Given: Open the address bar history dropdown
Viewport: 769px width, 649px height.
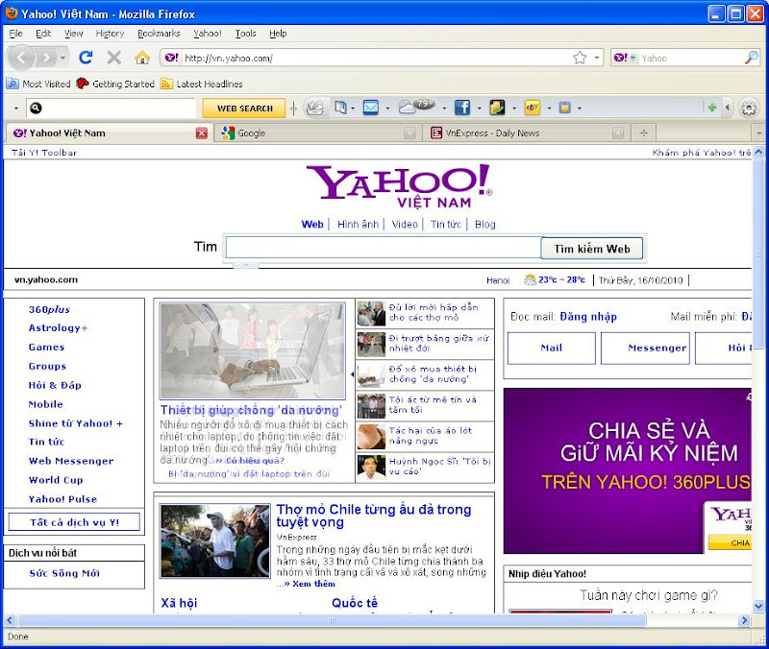Looking at the screenshot, I should point(596,58).
